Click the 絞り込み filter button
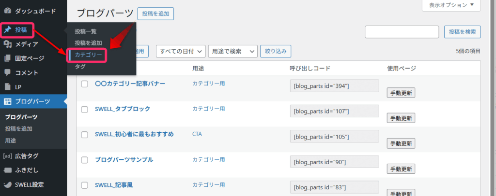 point(276,51)
